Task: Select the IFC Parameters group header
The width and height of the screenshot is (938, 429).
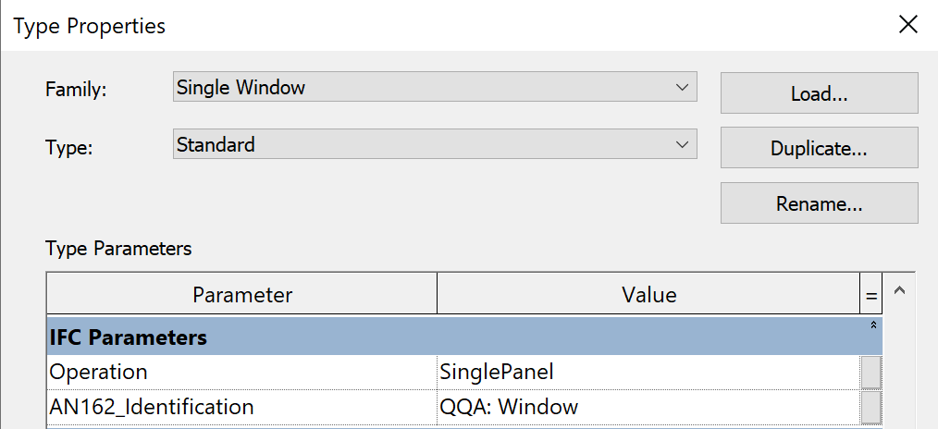Action: tap(464, 337)
